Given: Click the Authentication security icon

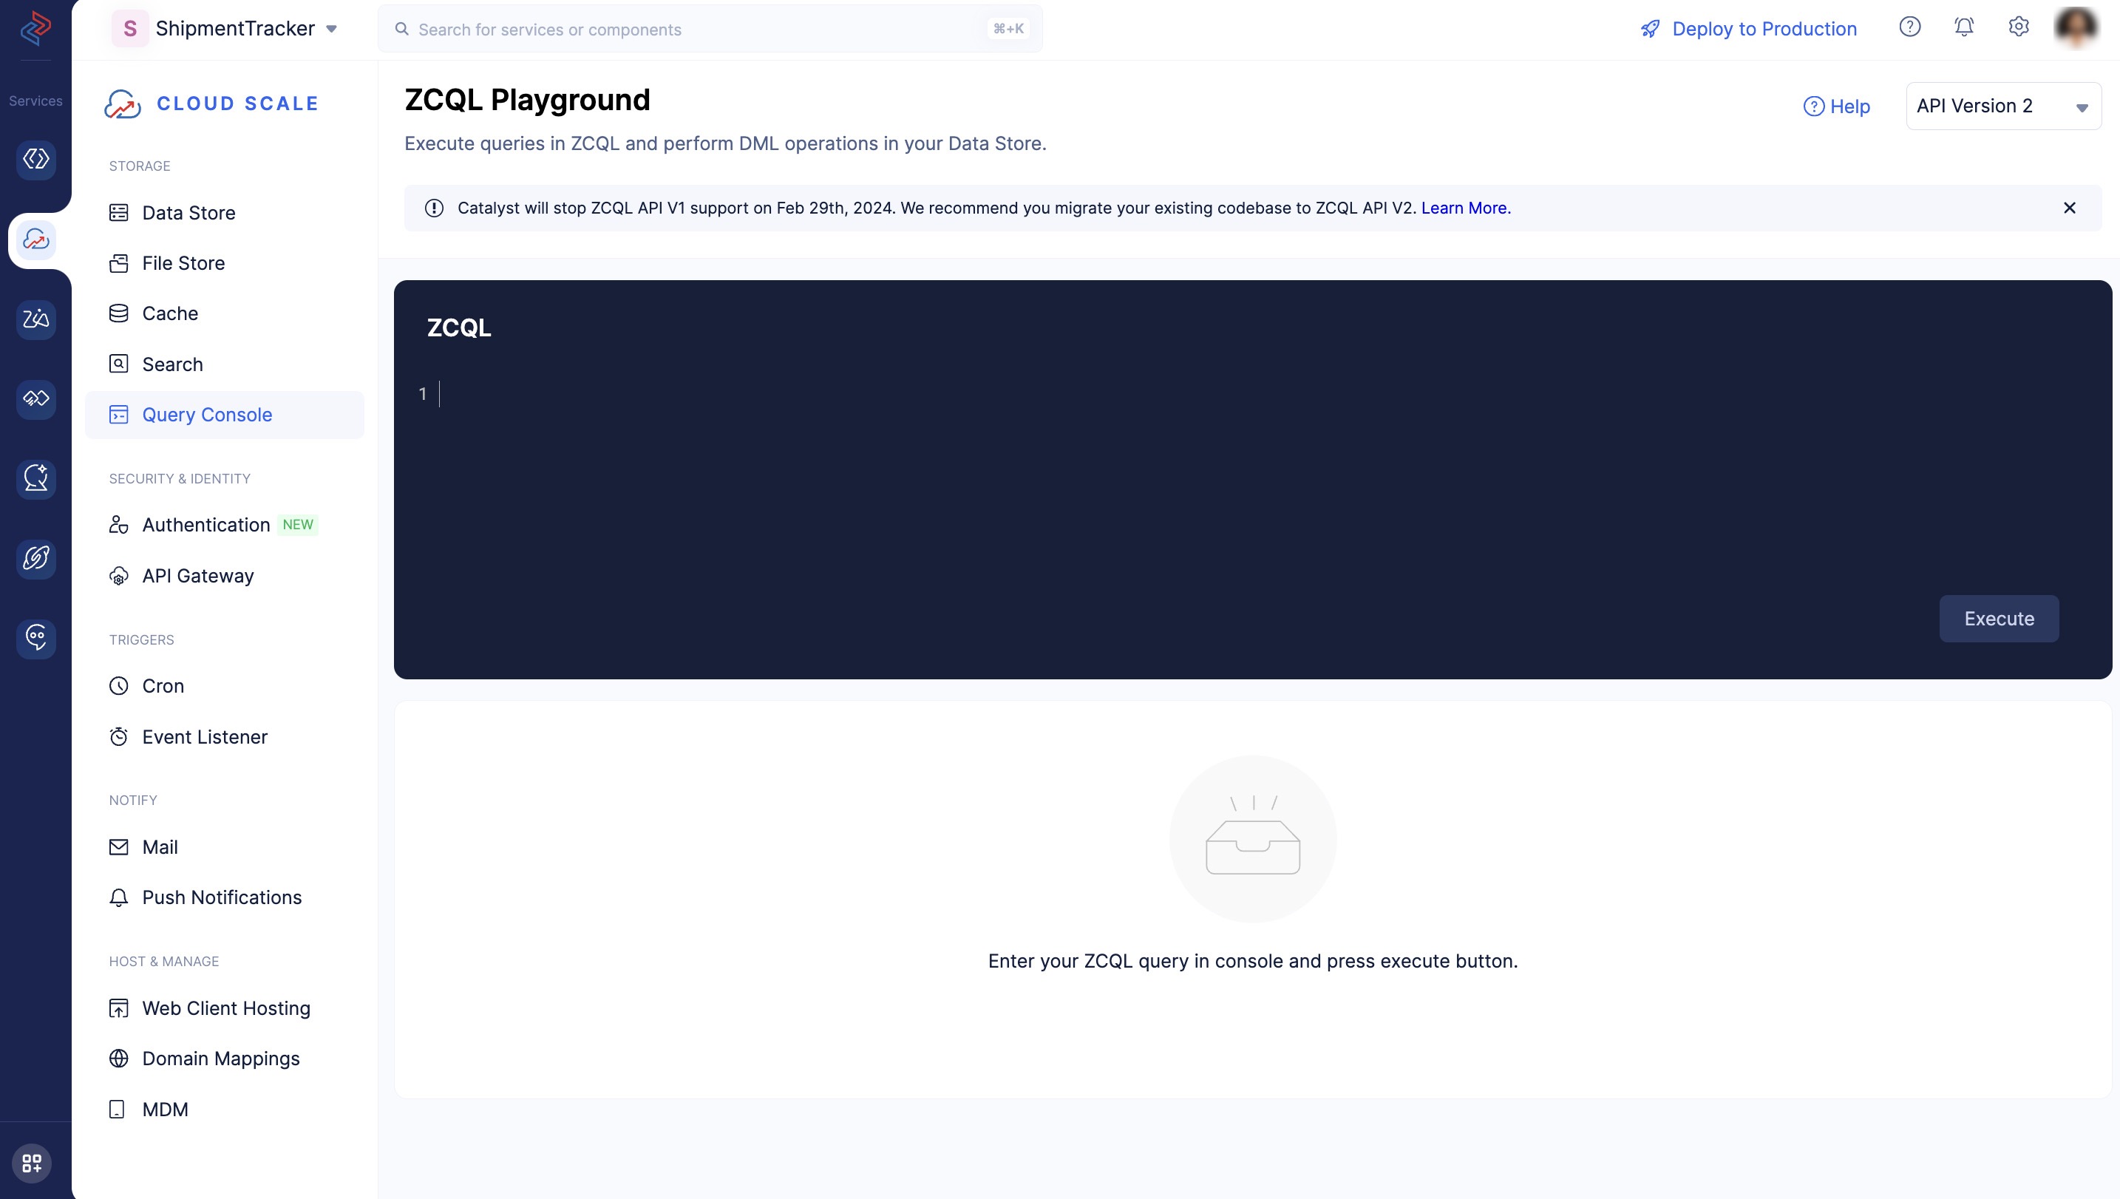Looking at the screenshot, I should click(x=118, y=525).
